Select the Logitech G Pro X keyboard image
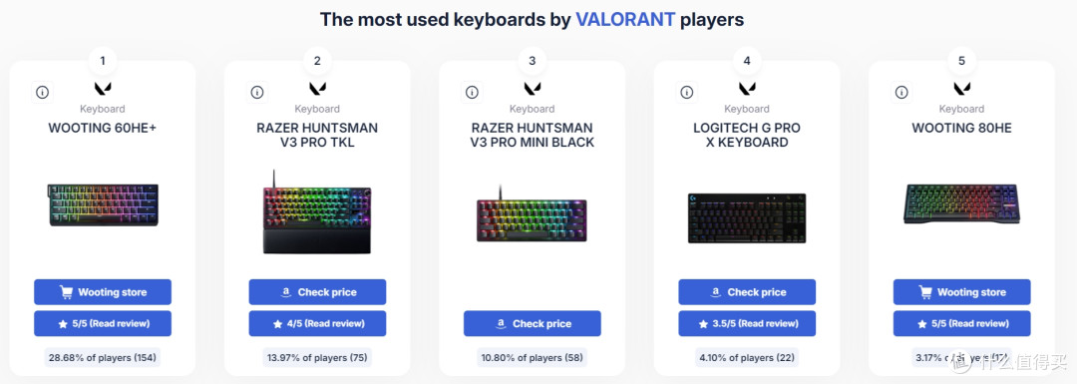 (x=747, y=217)
